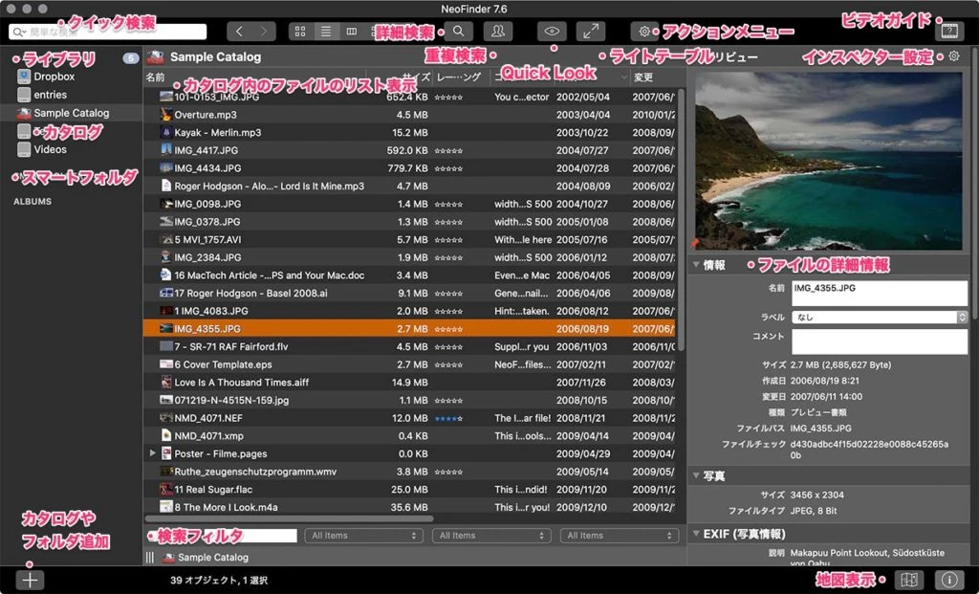Select the NMD_4071.xmp file
Viewport: 979px width, 594px height.
(x=409, y=435)
